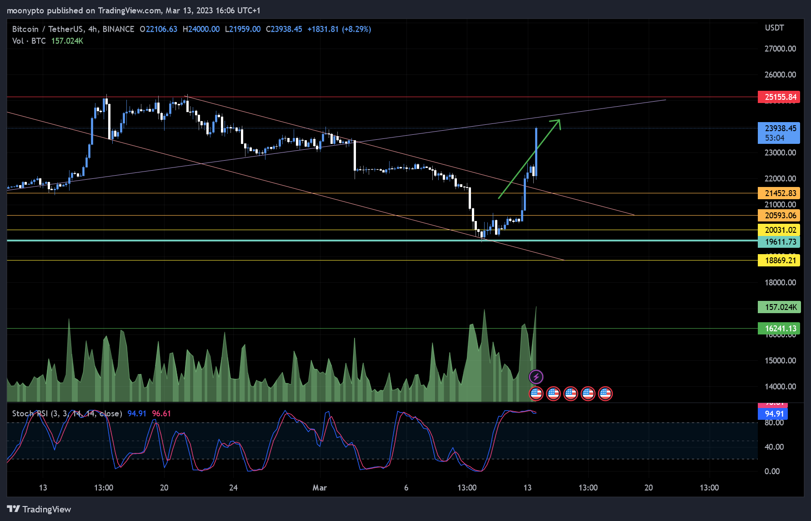Image resolution: width=811 pixels, height=521 pixels.
Task: Click the change value +1831.81 (+8.29%)
Action: coord(339,29)
